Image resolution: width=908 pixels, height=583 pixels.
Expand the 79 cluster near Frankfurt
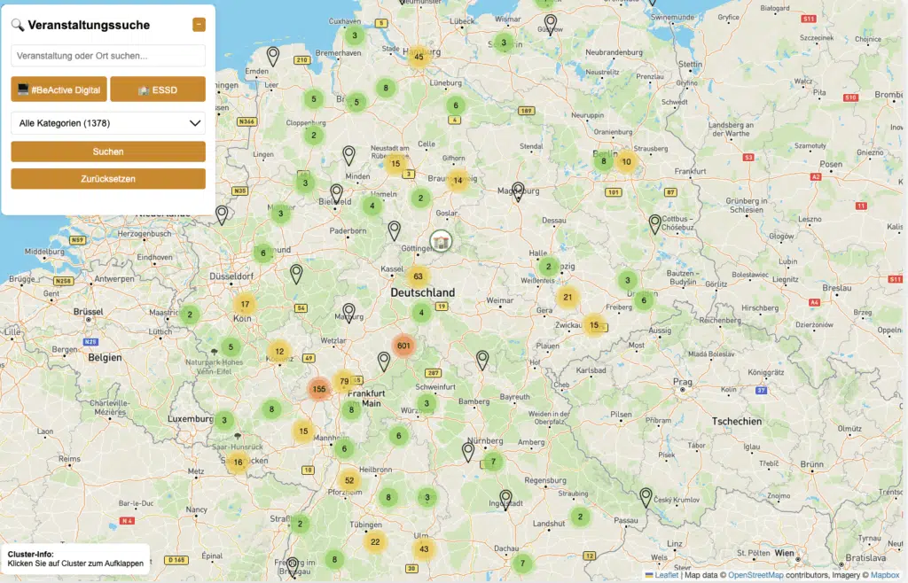tap(344, 381)
